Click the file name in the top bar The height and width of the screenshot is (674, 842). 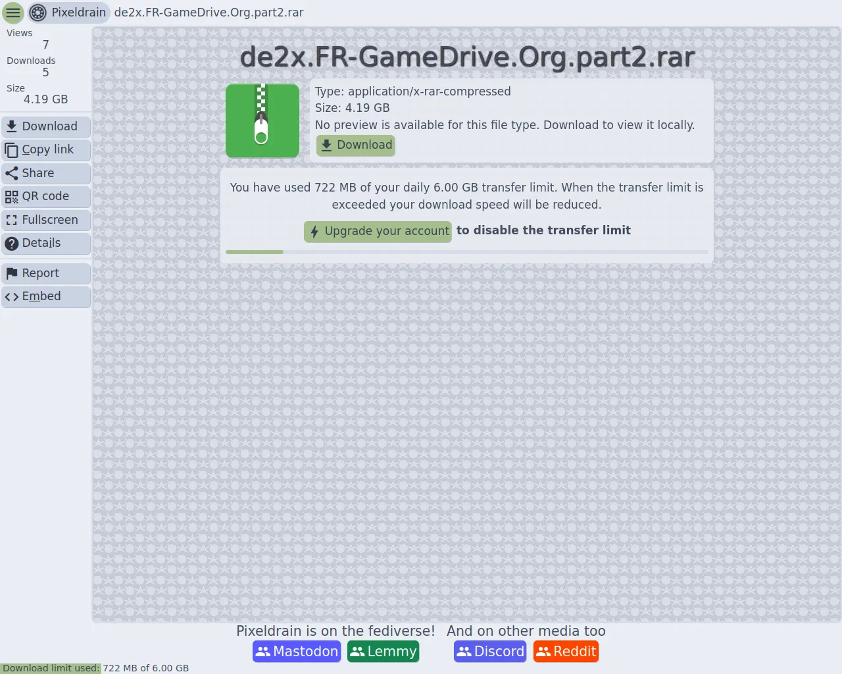[x=209, y=13]
